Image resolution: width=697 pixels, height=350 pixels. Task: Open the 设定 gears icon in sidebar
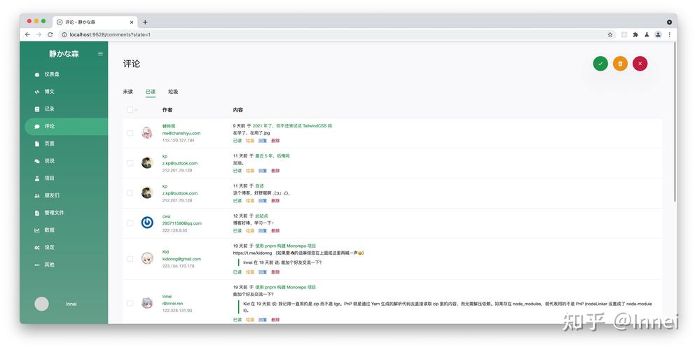37,248
